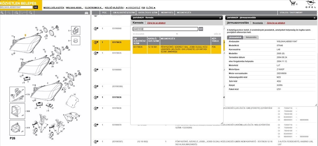This screenshot has width=318, height=146.
Task: Click 'visszafelé' pager in search dialog
Action: (139, 34)
